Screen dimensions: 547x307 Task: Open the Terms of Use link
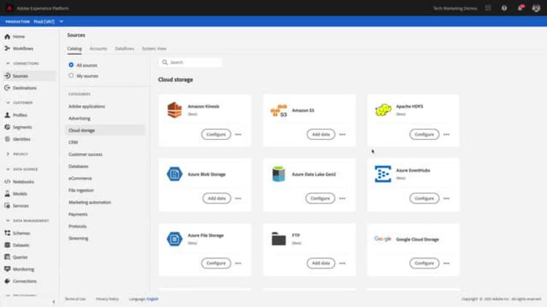(x=75, y=299)
